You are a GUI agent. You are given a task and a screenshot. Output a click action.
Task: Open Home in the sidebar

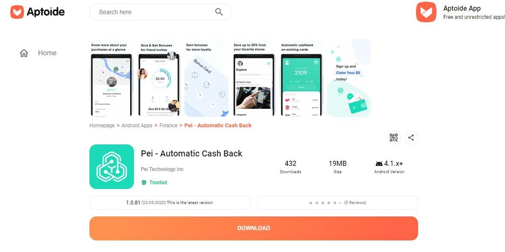tap(47, 53)
